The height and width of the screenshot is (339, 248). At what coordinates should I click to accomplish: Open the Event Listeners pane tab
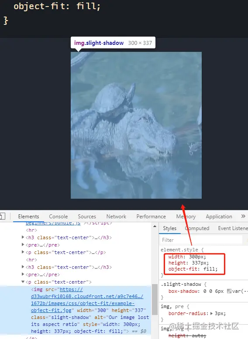[233, 228]
